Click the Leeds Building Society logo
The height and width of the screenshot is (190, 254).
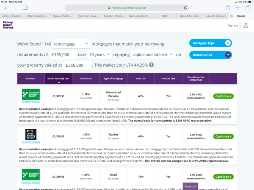(31, 134)
